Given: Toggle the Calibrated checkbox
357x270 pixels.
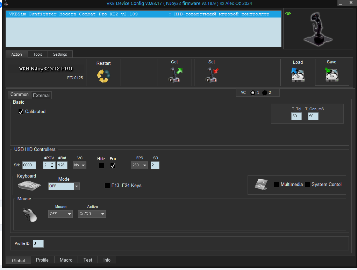Looking at the screenshot, I should point(21,111).
